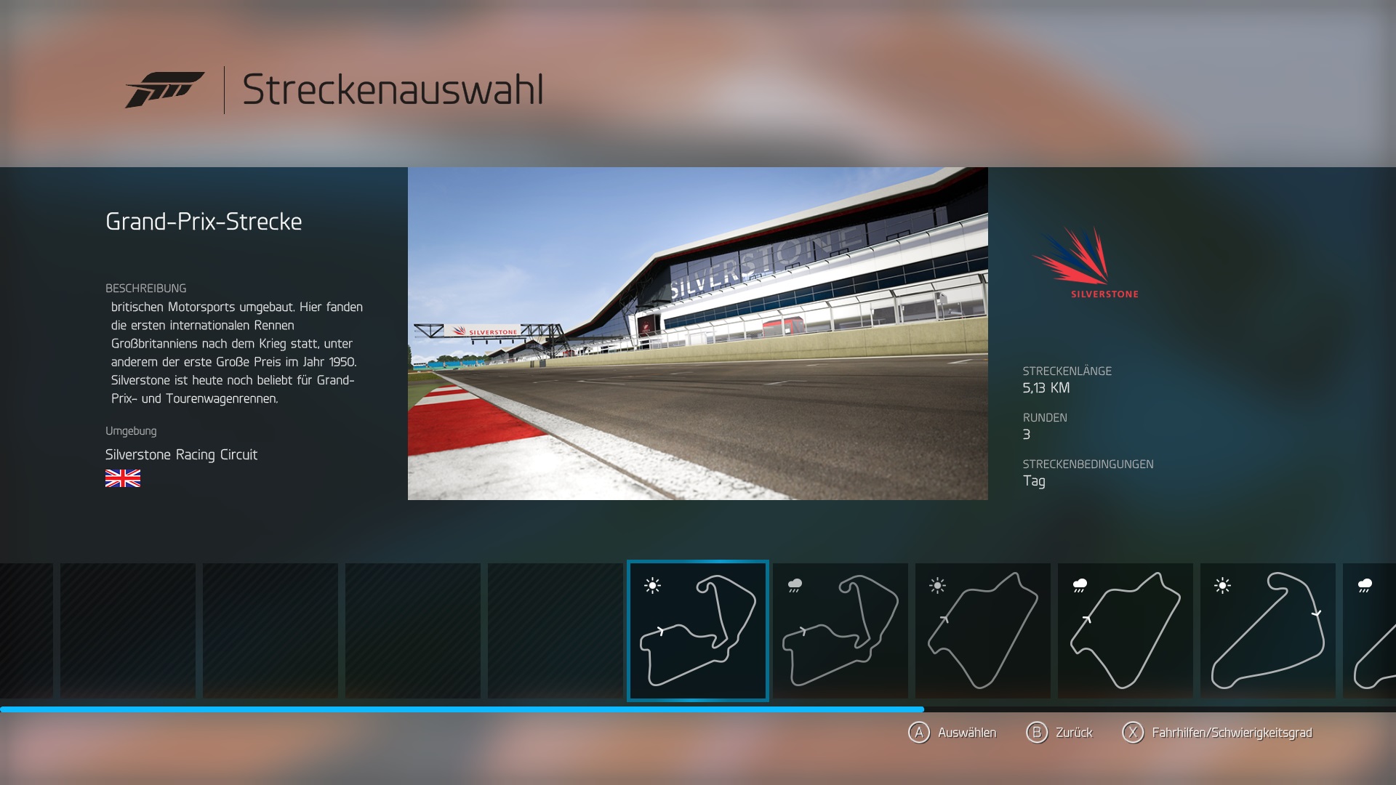Choose the third sunny track layout tile
Viewport: 1396px width, 785px height.
tap(983, 631)
